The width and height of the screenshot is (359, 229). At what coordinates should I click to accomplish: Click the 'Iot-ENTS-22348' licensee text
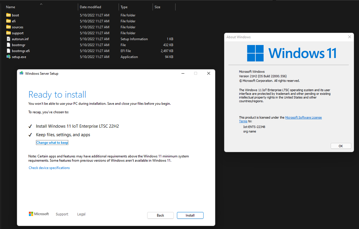(x=254, y=127)
